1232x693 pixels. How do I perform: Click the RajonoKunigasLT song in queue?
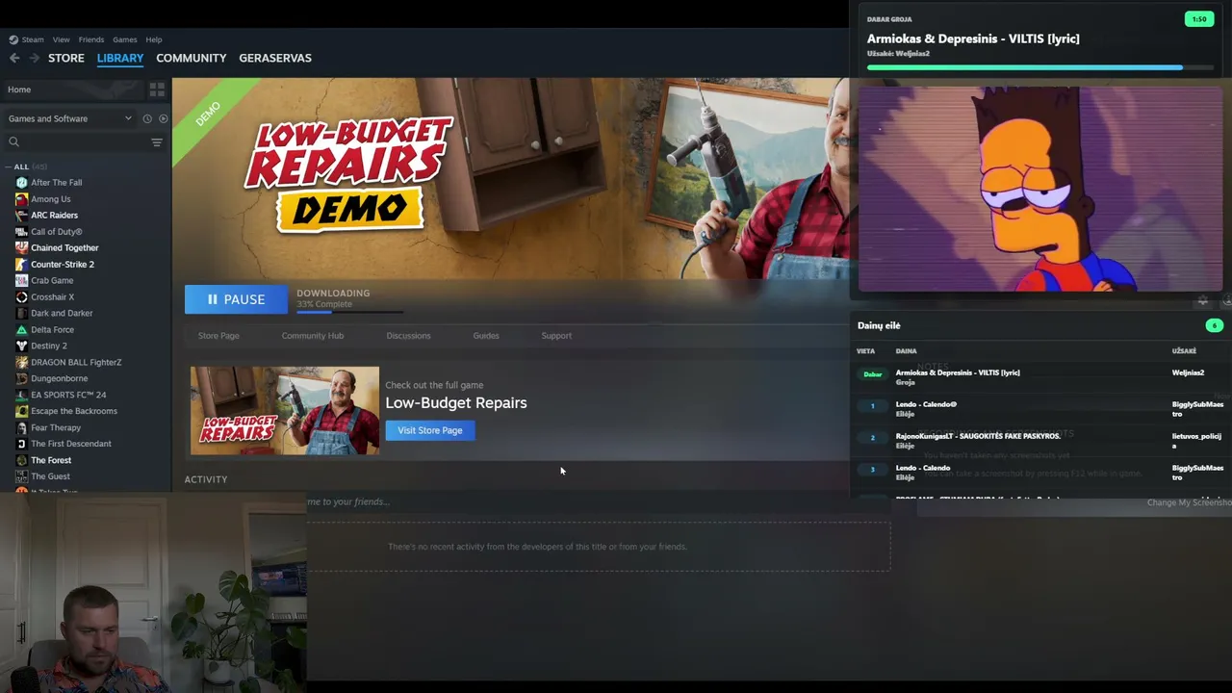(x=978, y=436)
